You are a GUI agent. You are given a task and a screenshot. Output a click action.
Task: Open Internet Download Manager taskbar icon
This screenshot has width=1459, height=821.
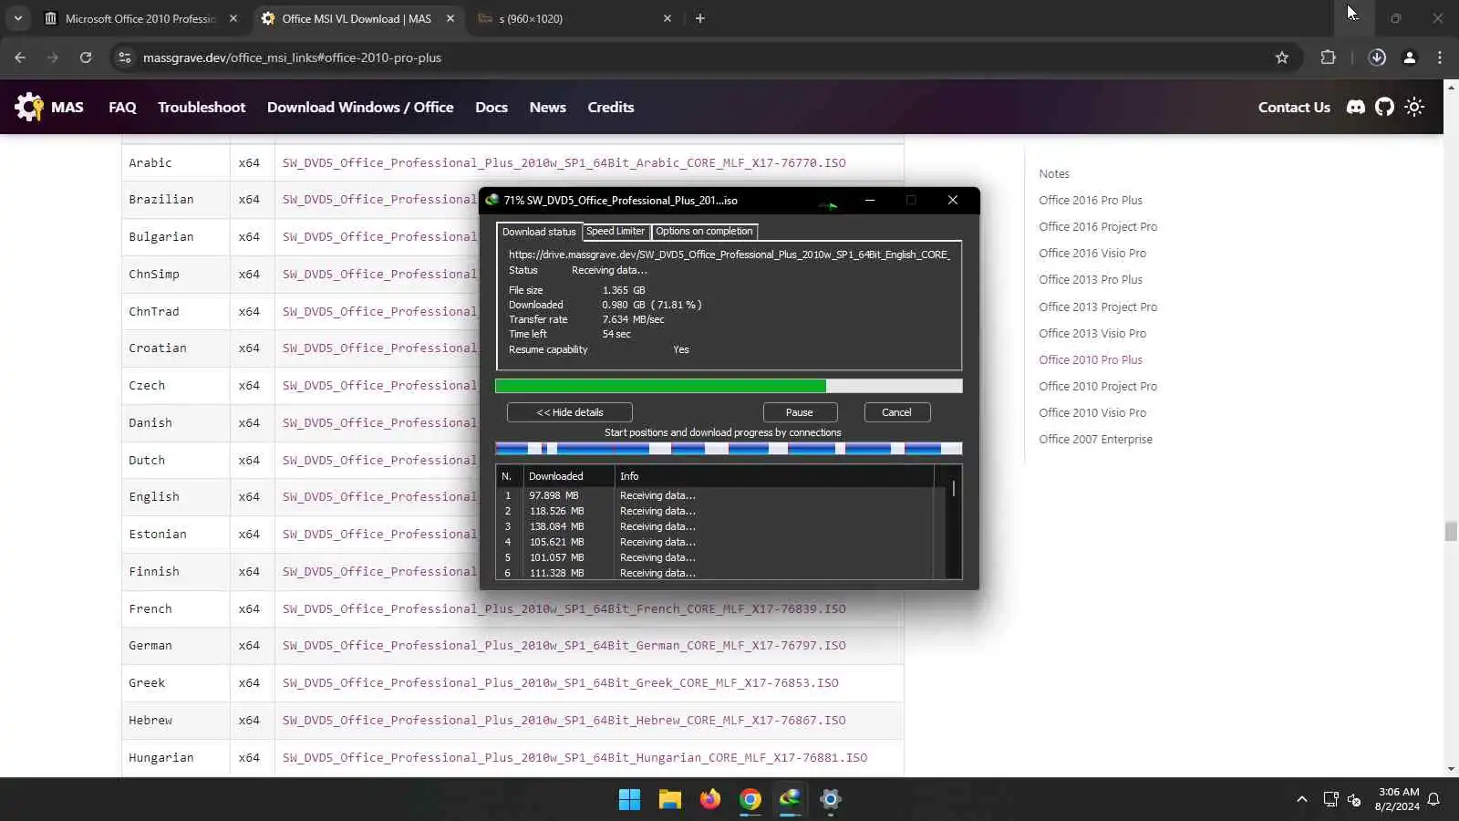click(x=790, y=800)
